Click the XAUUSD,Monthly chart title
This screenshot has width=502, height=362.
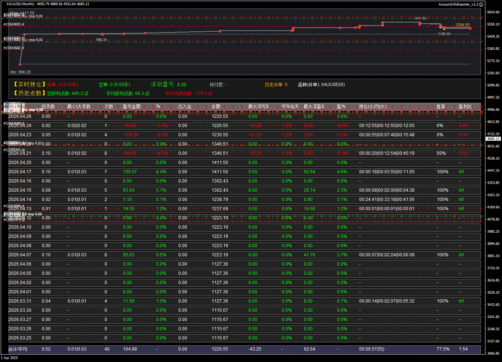[21, 4]
